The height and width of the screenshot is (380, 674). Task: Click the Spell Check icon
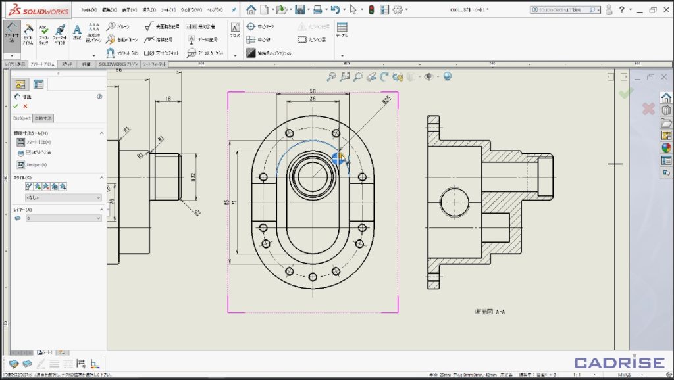[x=43, y=34]
